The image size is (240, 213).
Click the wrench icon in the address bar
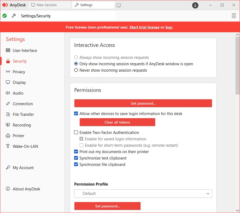tap(14, 15)
